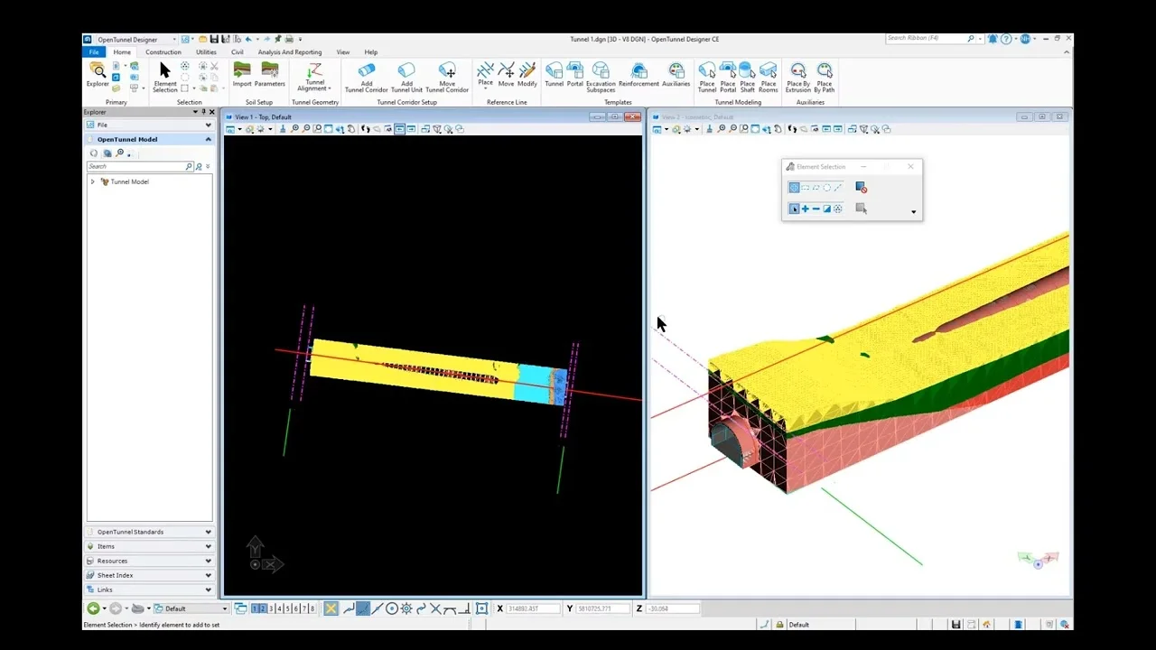Image resolution: width=1156 pixels, height=650 pixels.
Task: Toggle the AccuSnap snap mode button
Action: point(331,608)
